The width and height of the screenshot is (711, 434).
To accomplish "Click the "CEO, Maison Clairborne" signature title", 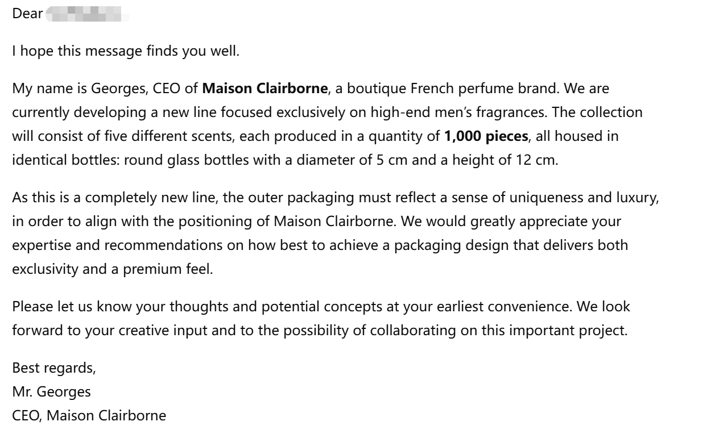I will (x=89, y=415).
